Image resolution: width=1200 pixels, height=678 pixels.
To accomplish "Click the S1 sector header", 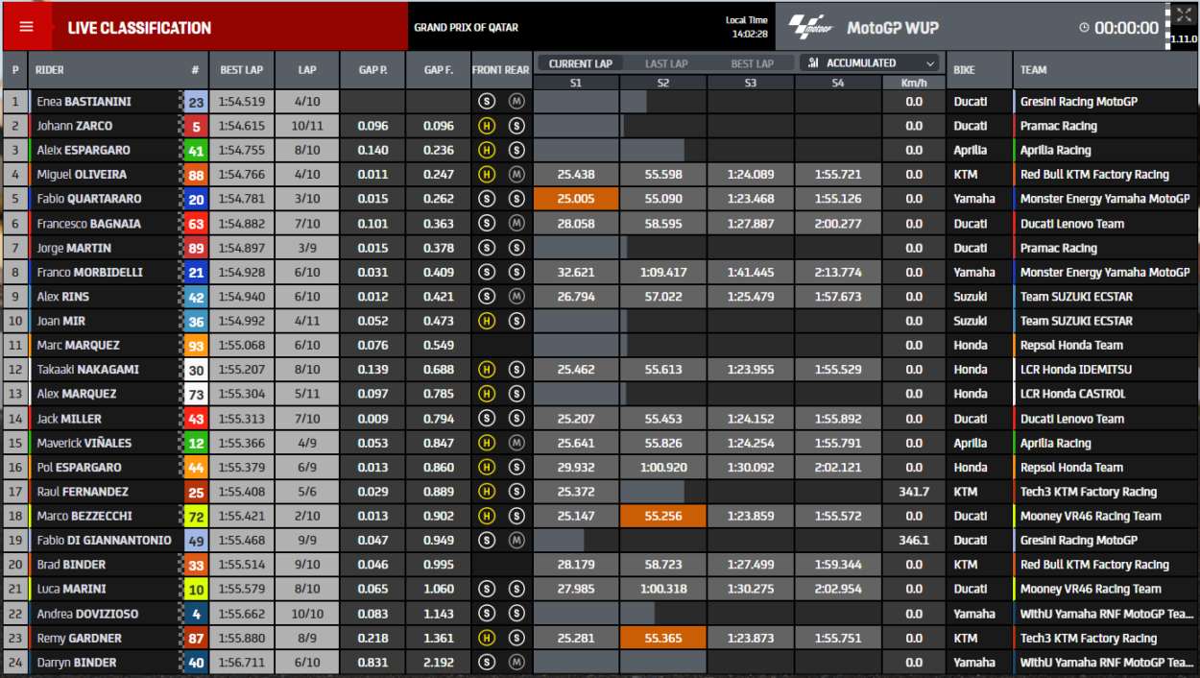I will coord(576,84).
